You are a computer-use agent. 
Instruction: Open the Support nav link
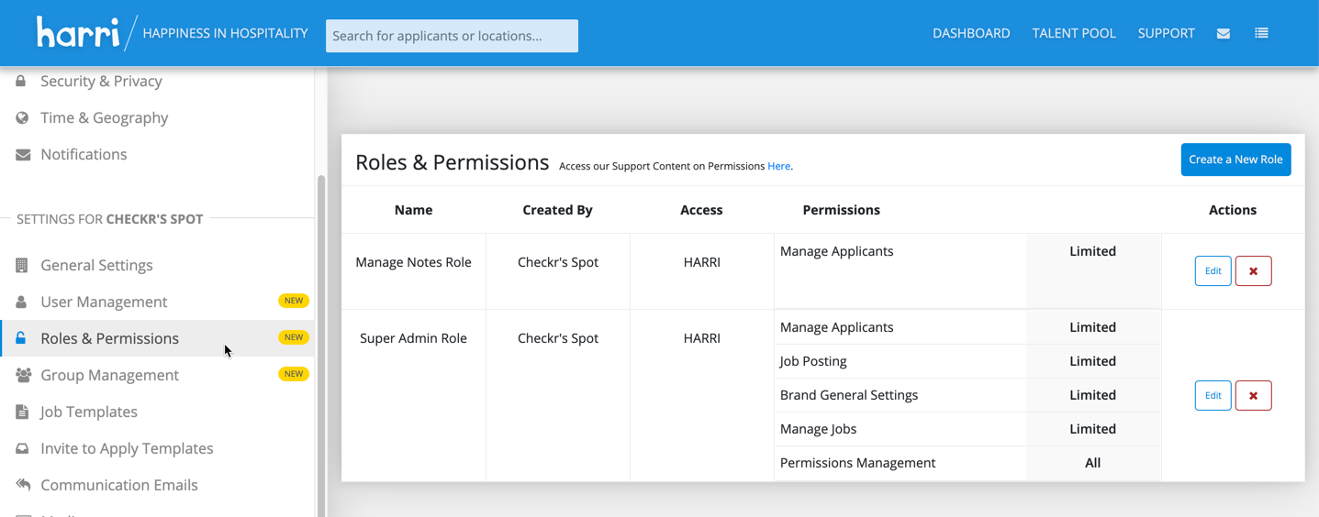(x=1166, y=33)
